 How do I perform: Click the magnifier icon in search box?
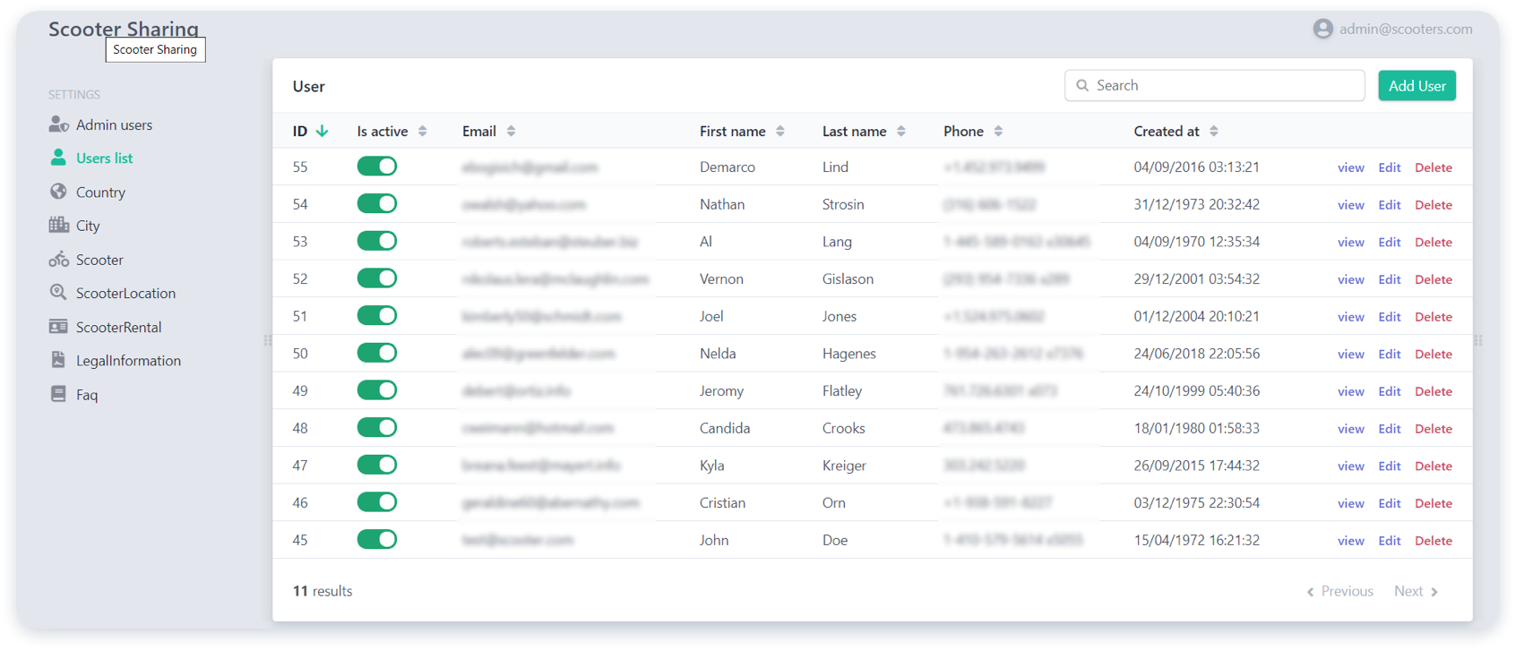coord(1082,85)
